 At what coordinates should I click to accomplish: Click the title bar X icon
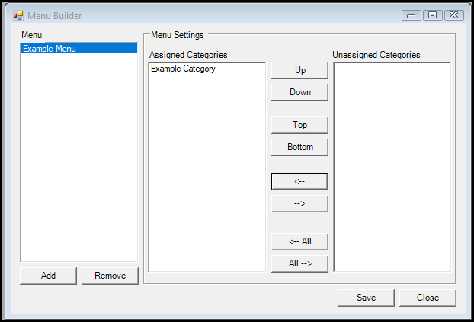(x=454, y=15)
